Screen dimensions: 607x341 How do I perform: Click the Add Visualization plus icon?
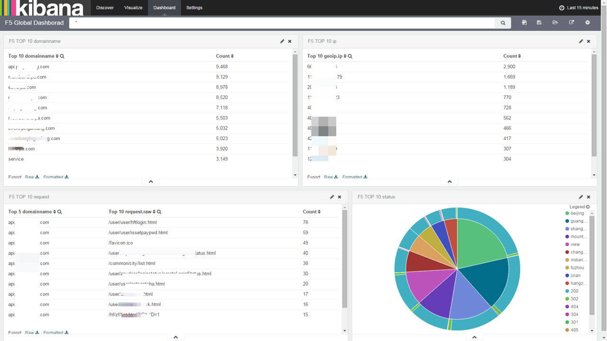click(588, 22)
